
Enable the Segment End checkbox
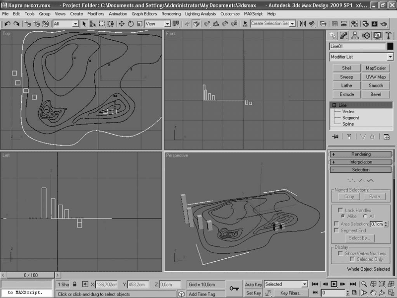coord(335,231)
